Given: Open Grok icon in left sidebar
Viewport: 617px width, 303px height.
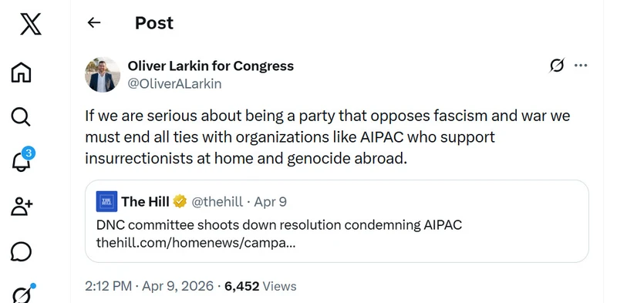Looking at the screenshot, I should (24, 293).
